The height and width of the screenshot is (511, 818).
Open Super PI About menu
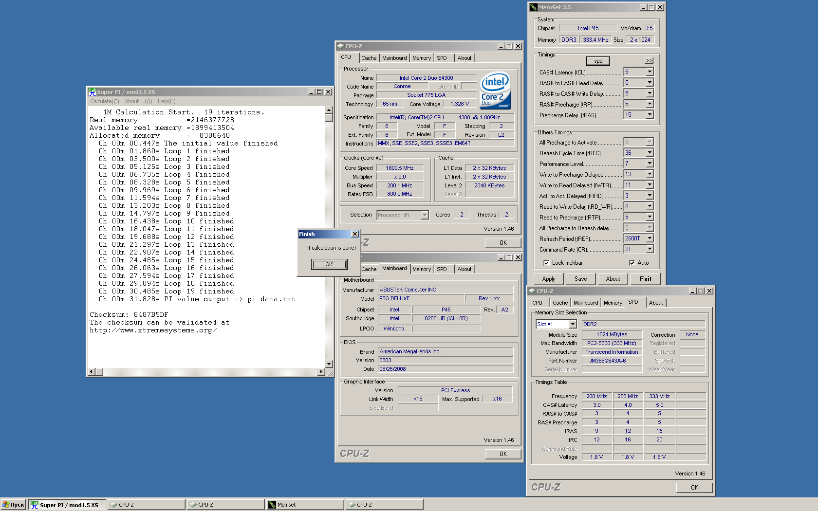[138, 101]
